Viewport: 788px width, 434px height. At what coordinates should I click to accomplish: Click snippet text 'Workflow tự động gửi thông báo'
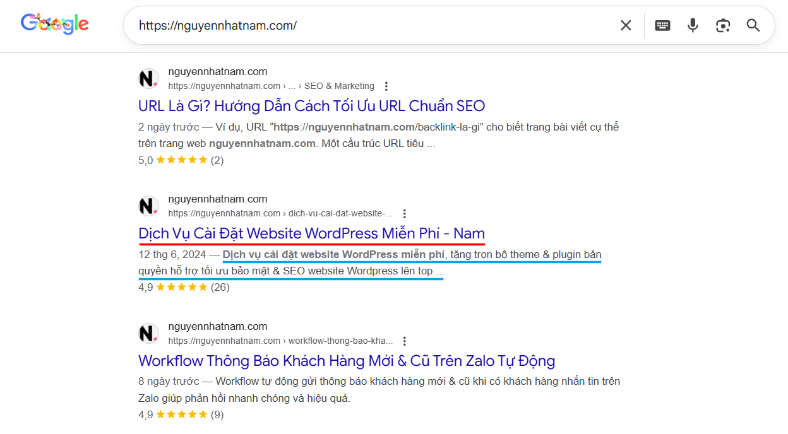coord(291,382)
